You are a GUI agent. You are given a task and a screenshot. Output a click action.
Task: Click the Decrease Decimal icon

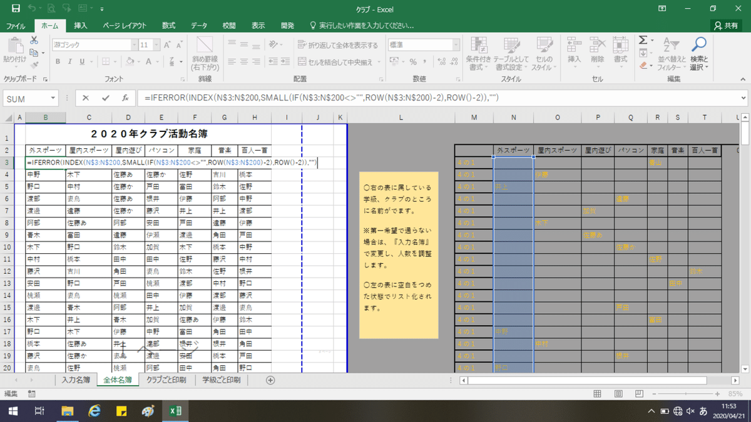coord(453,61)
